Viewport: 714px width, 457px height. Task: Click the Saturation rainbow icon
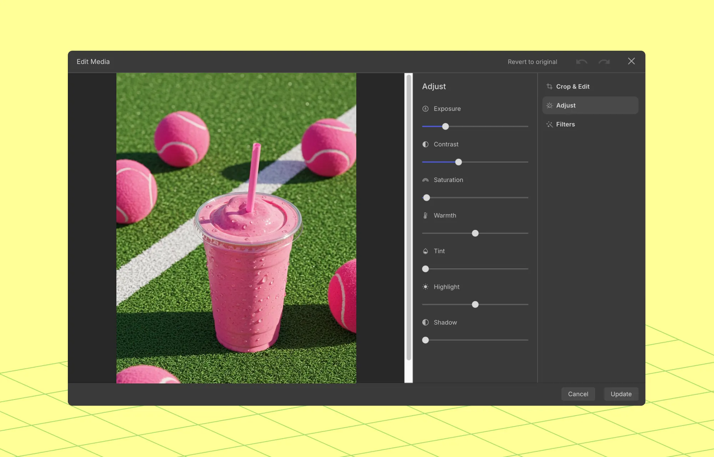click(x=425, y=180)
